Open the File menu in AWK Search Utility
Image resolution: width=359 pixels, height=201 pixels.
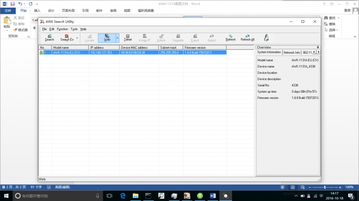click(x=44, y=29)
